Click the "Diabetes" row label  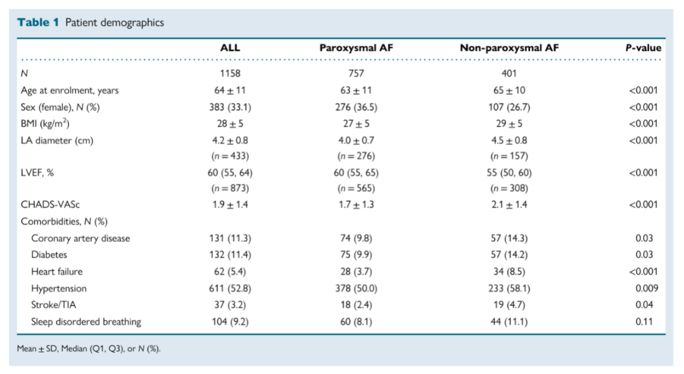tap(49, 255)
